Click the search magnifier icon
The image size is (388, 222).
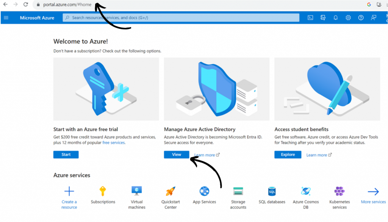(67, 17)
